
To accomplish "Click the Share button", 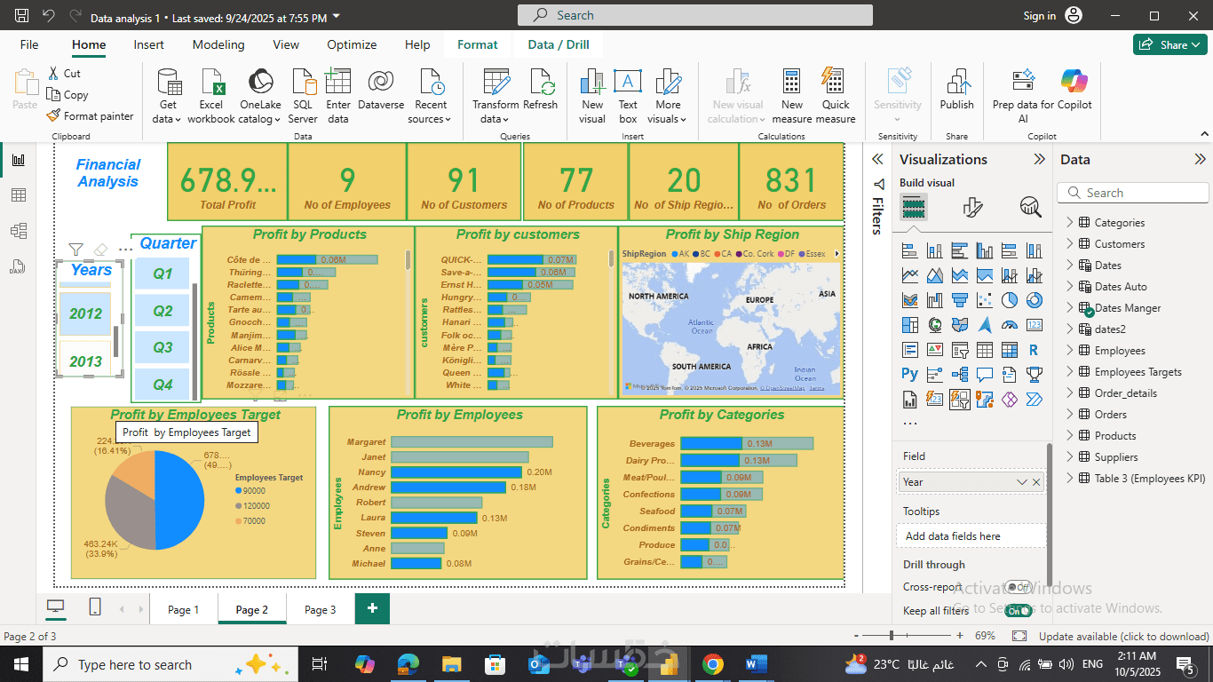I will click(1169, 44).
